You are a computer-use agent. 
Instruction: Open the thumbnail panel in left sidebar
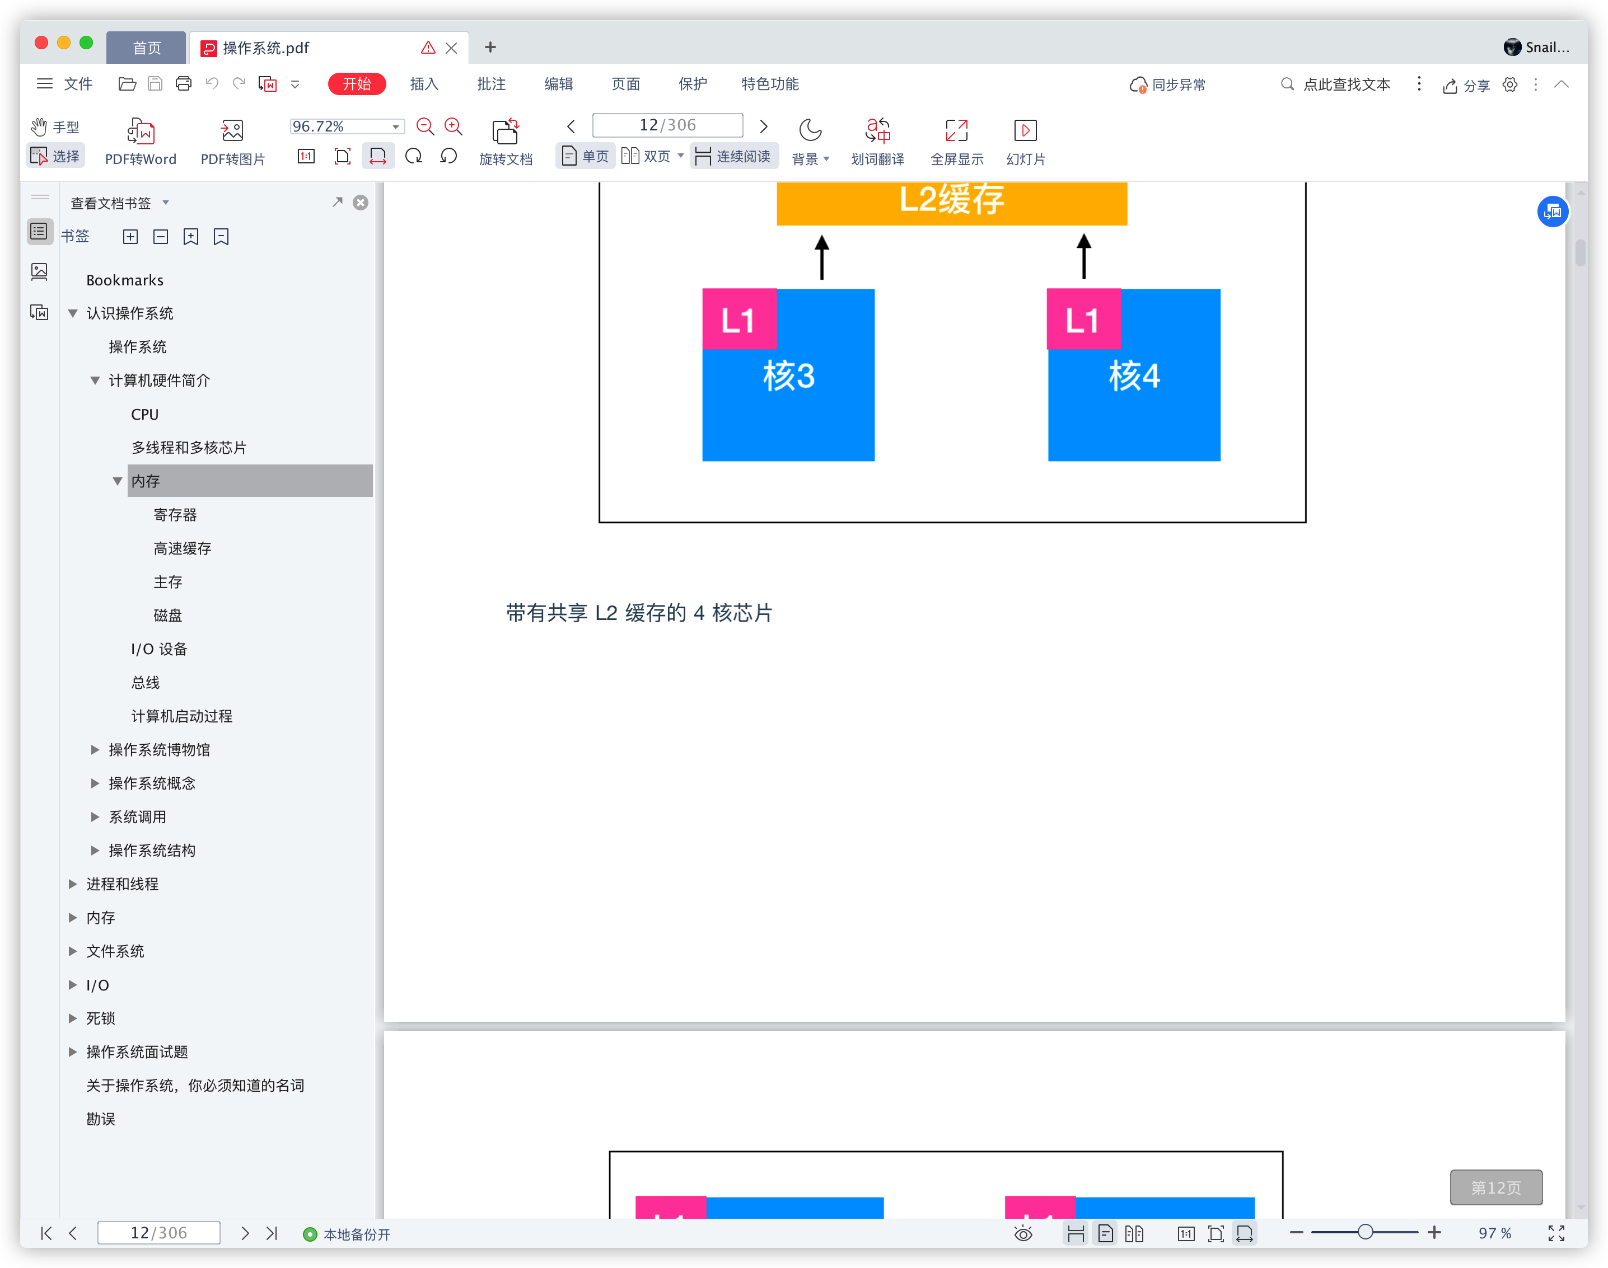click(39, 272)
